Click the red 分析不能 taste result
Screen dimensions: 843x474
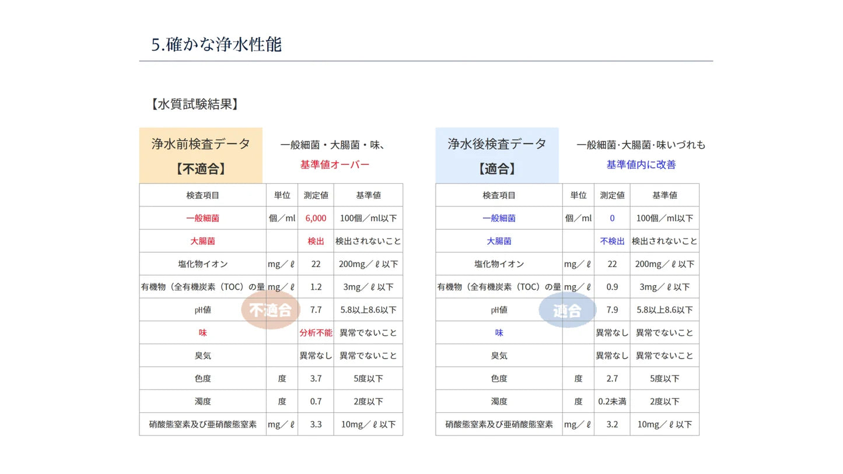[316, 333]
